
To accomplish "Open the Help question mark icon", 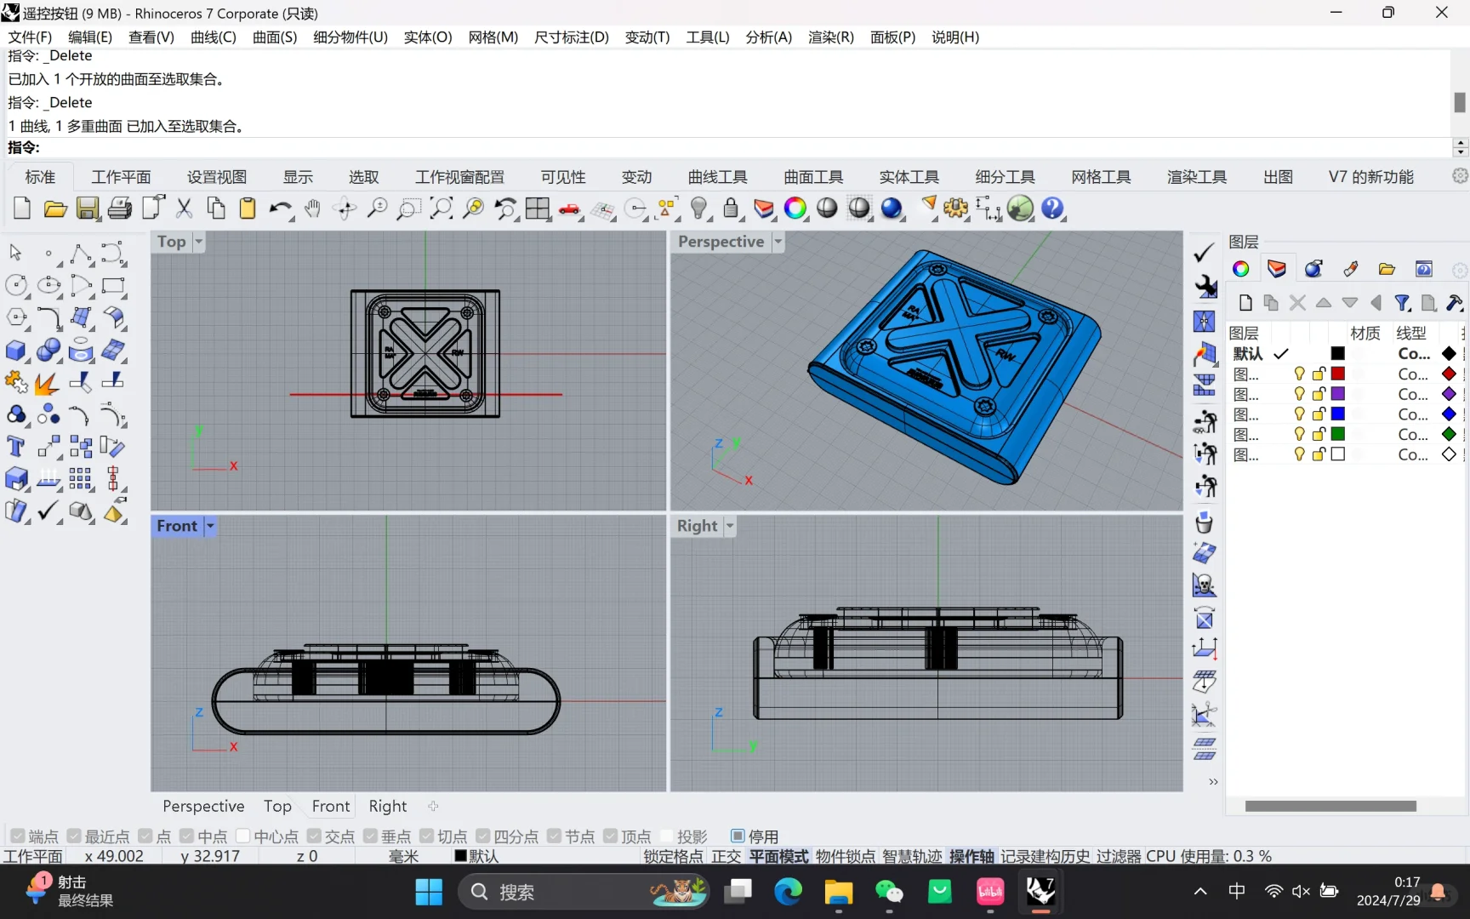I will [x=1052, y=208].
